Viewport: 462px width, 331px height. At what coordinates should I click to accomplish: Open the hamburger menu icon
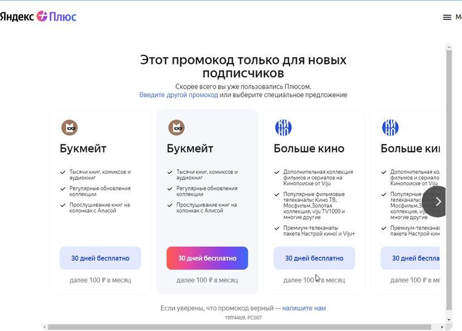447,17
